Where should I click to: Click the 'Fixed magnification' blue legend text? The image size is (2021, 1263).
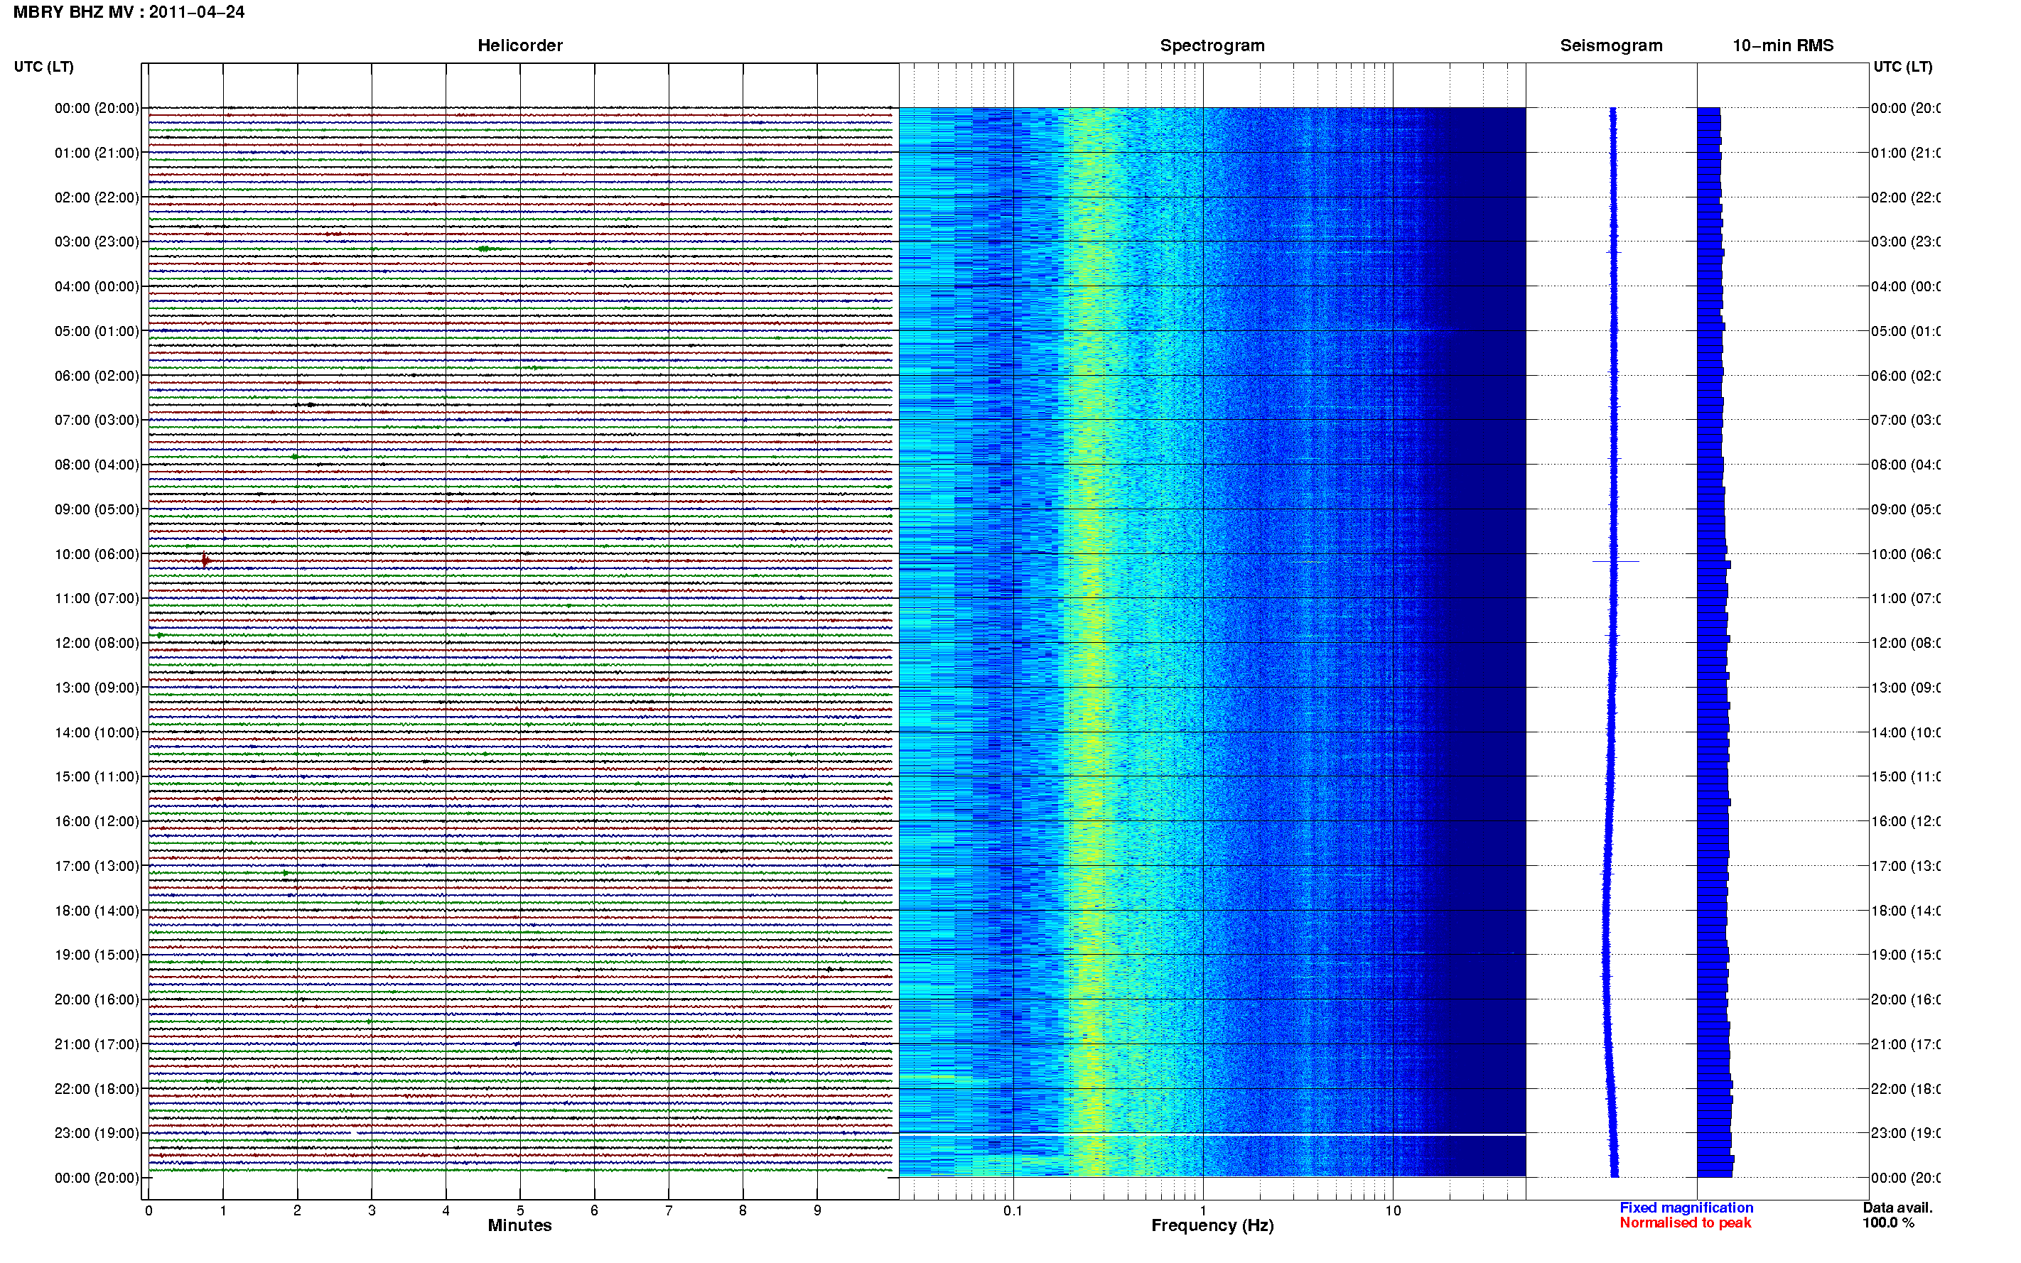click(x=1686, y=1209)
